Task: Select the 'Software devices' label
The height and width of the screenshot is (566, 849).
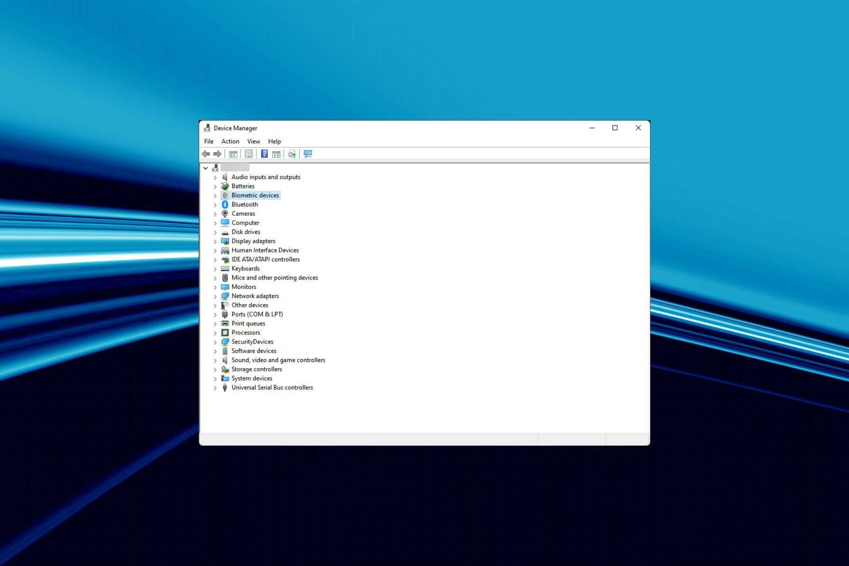Action: (x=254, y=351)
